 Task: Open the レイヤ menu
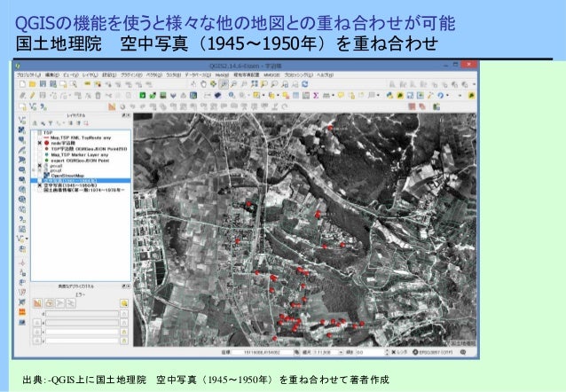(90, 74)
